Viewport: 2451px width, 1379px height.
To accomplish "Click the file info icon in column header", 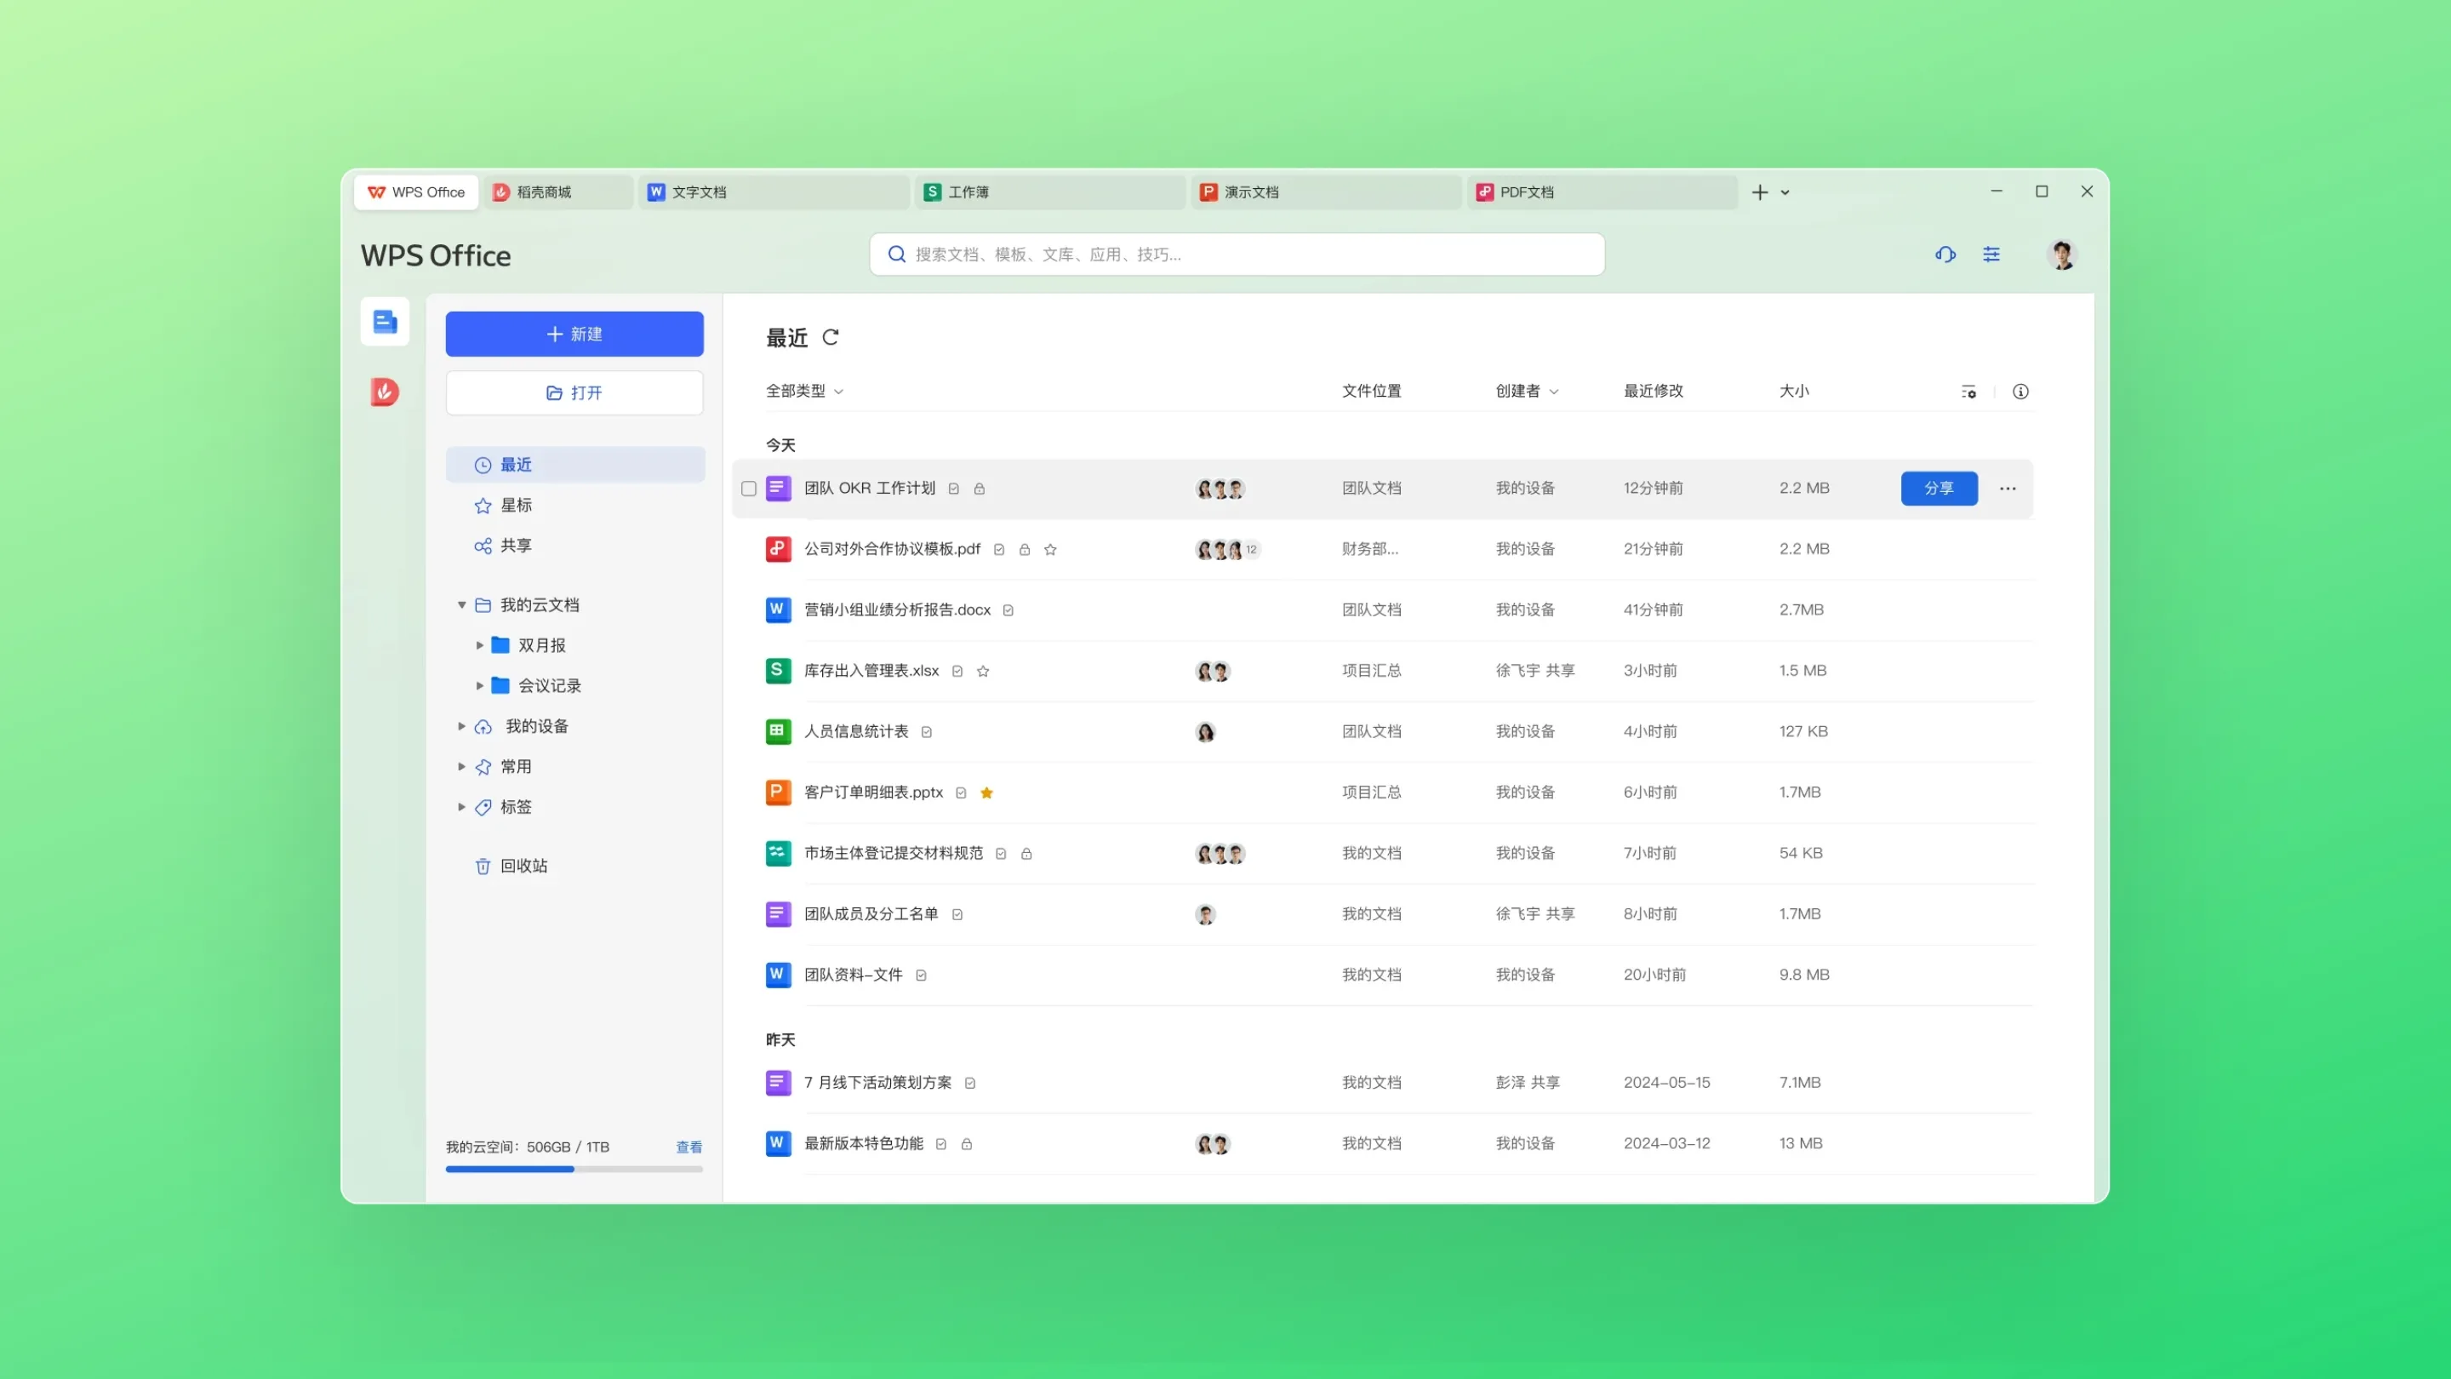I will pyautogui.click(x=2020, y=392).
